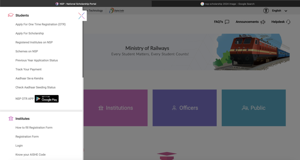Click the Students graduation cap icon
Screen dimensions: 300x160
click(x=11, y=15)
